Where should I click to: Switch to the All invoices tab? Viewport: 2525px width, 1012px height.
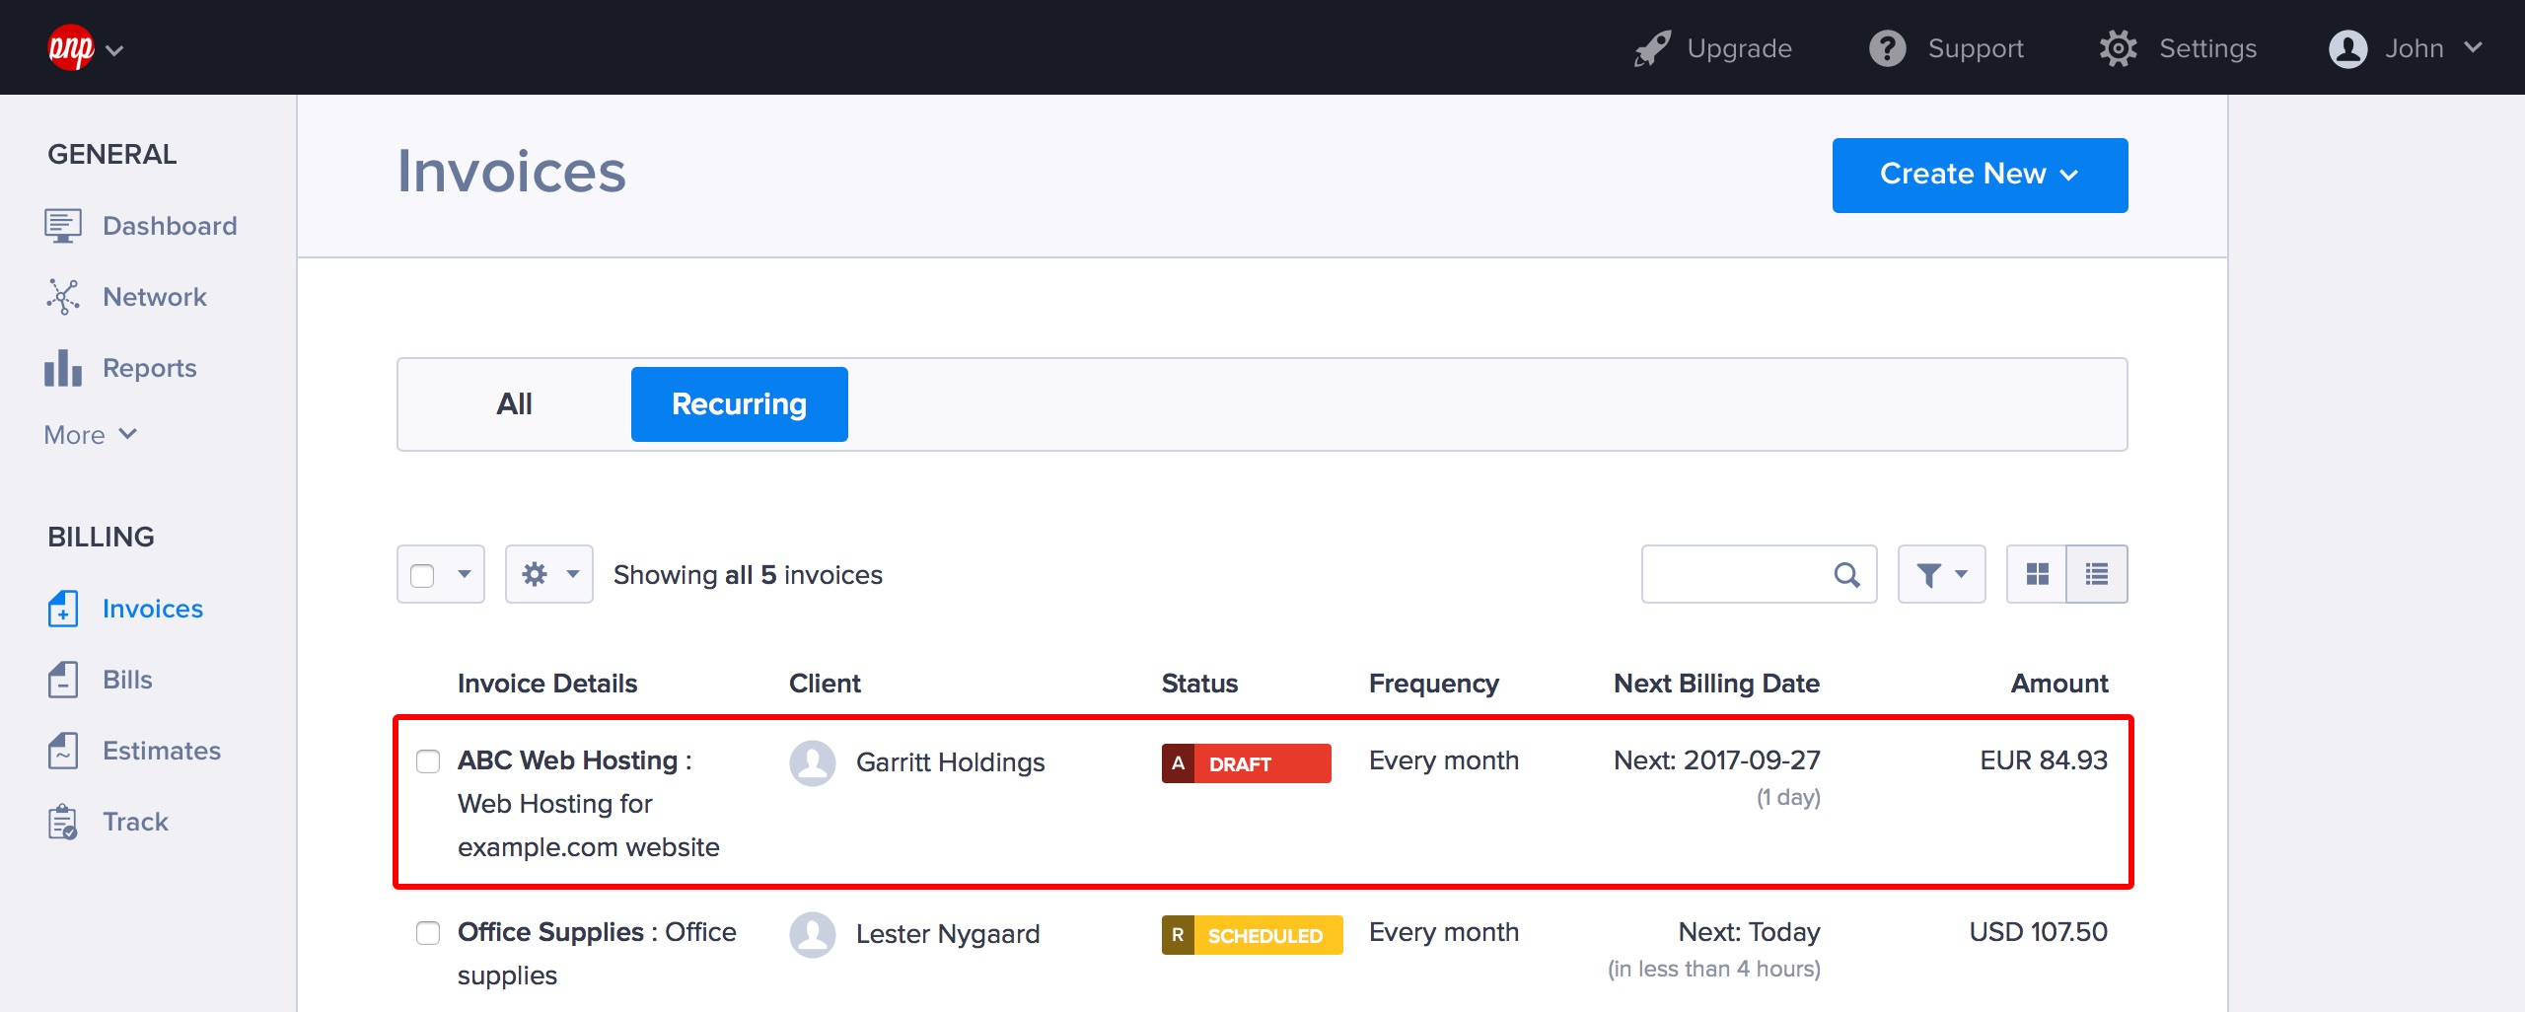tap(514, 404)
